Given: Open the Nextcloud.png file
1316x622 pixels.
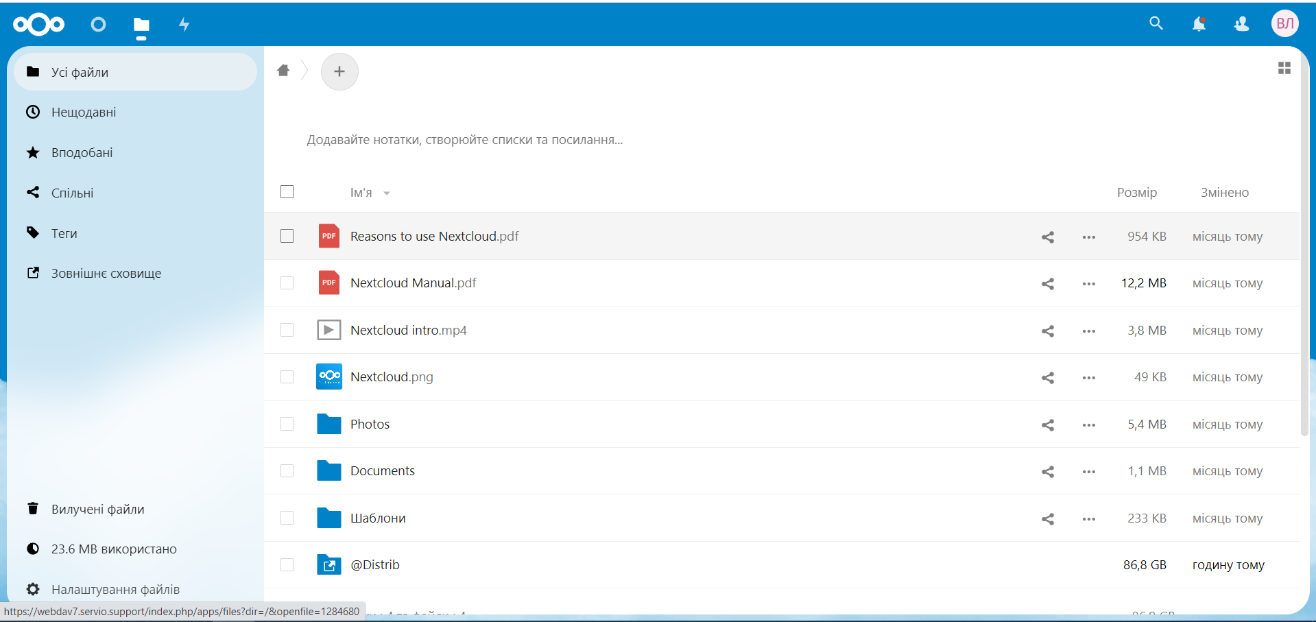Looking at the screenshot, I should tap(392, 377).
